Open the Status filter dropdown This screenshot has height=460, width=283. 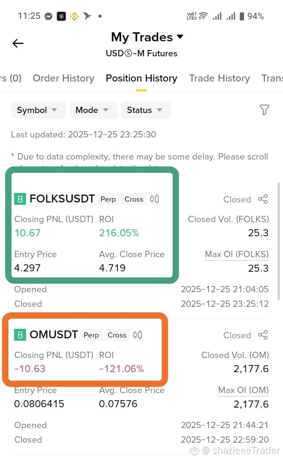coord(146,110)
